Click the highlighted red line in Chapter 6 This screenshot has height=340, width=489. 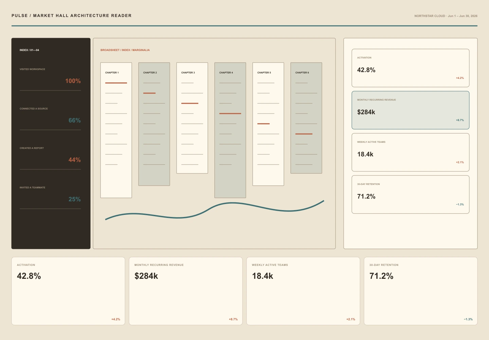(304, 134)
